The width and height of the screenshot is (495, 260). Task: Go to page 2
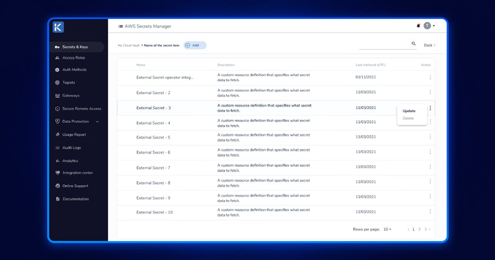[x=419, y=230]
